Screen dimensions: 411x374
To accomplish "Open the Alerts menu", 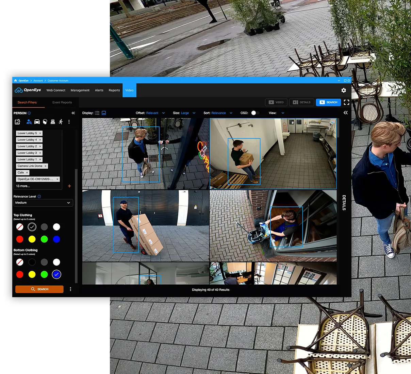I will 99,90.
